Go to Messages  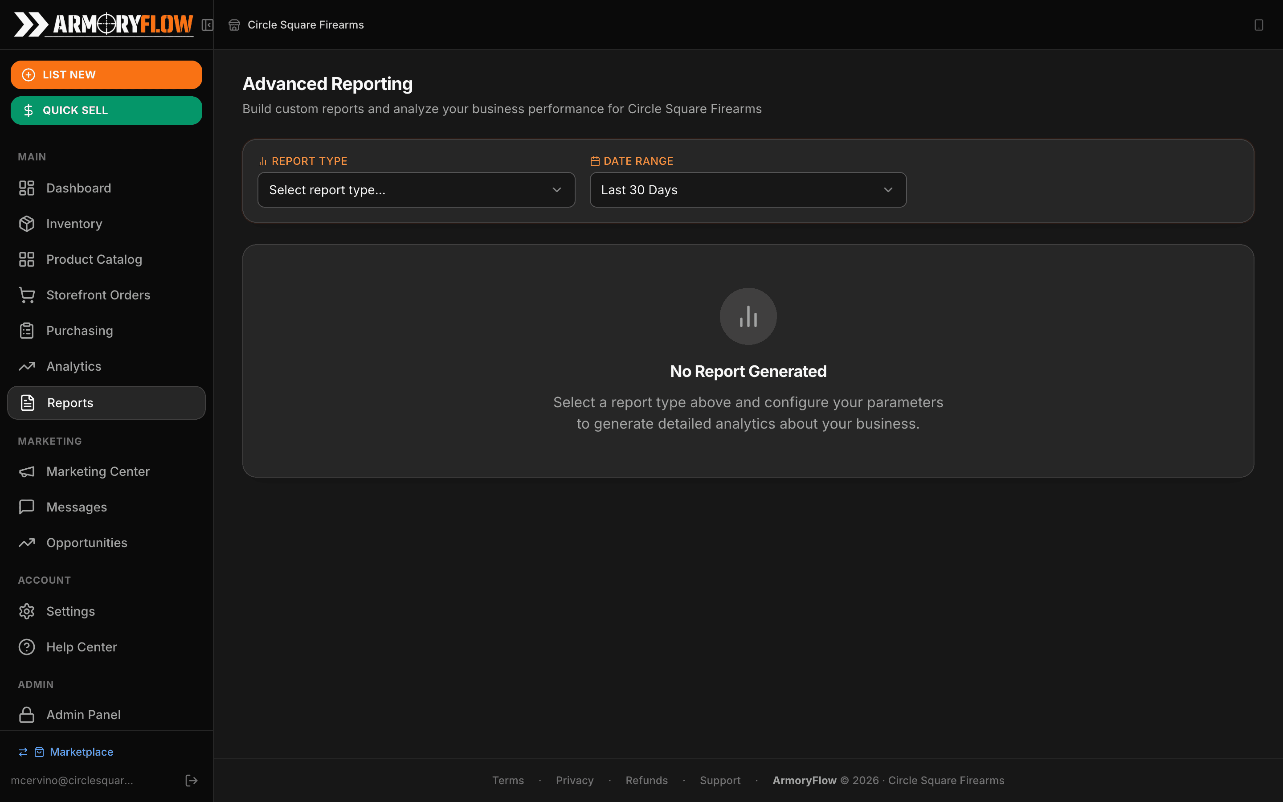(x=106, y=507)
